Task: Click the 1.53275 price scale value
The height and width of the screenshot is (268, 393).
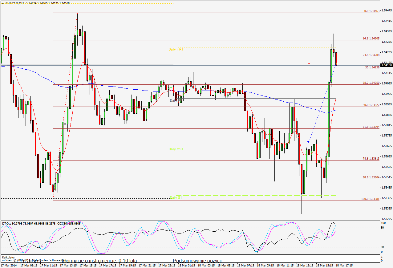Action: 387,219
